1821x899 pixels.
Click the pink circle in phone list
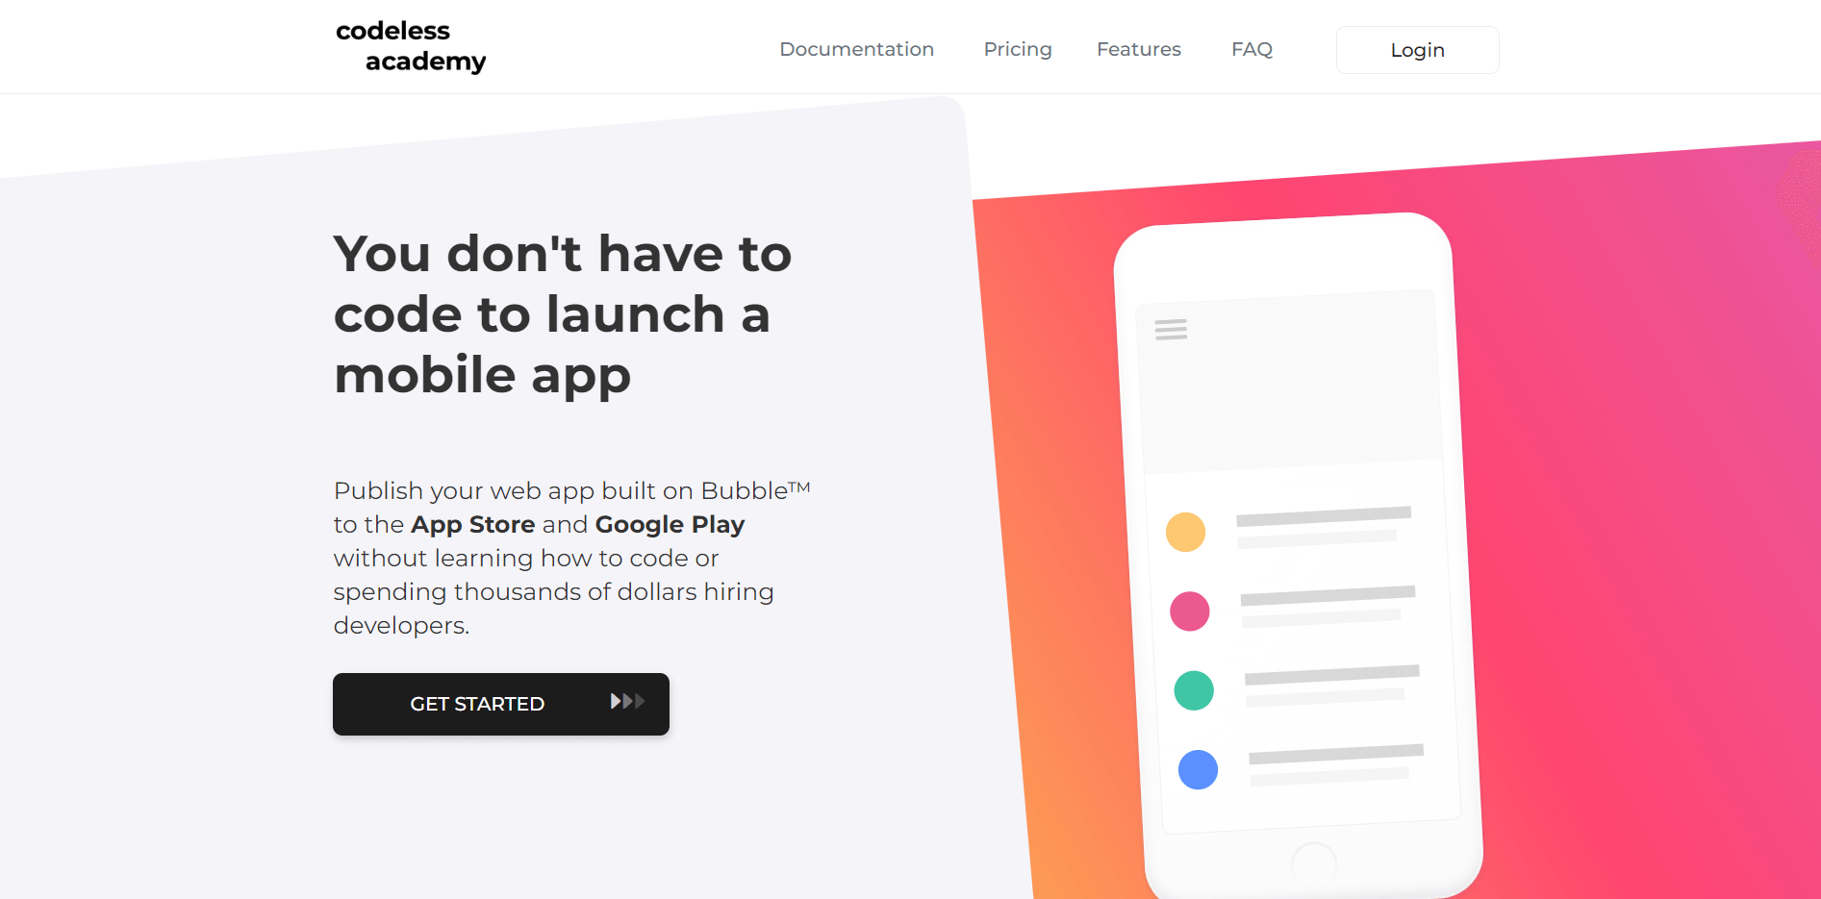coord(1189,612)
